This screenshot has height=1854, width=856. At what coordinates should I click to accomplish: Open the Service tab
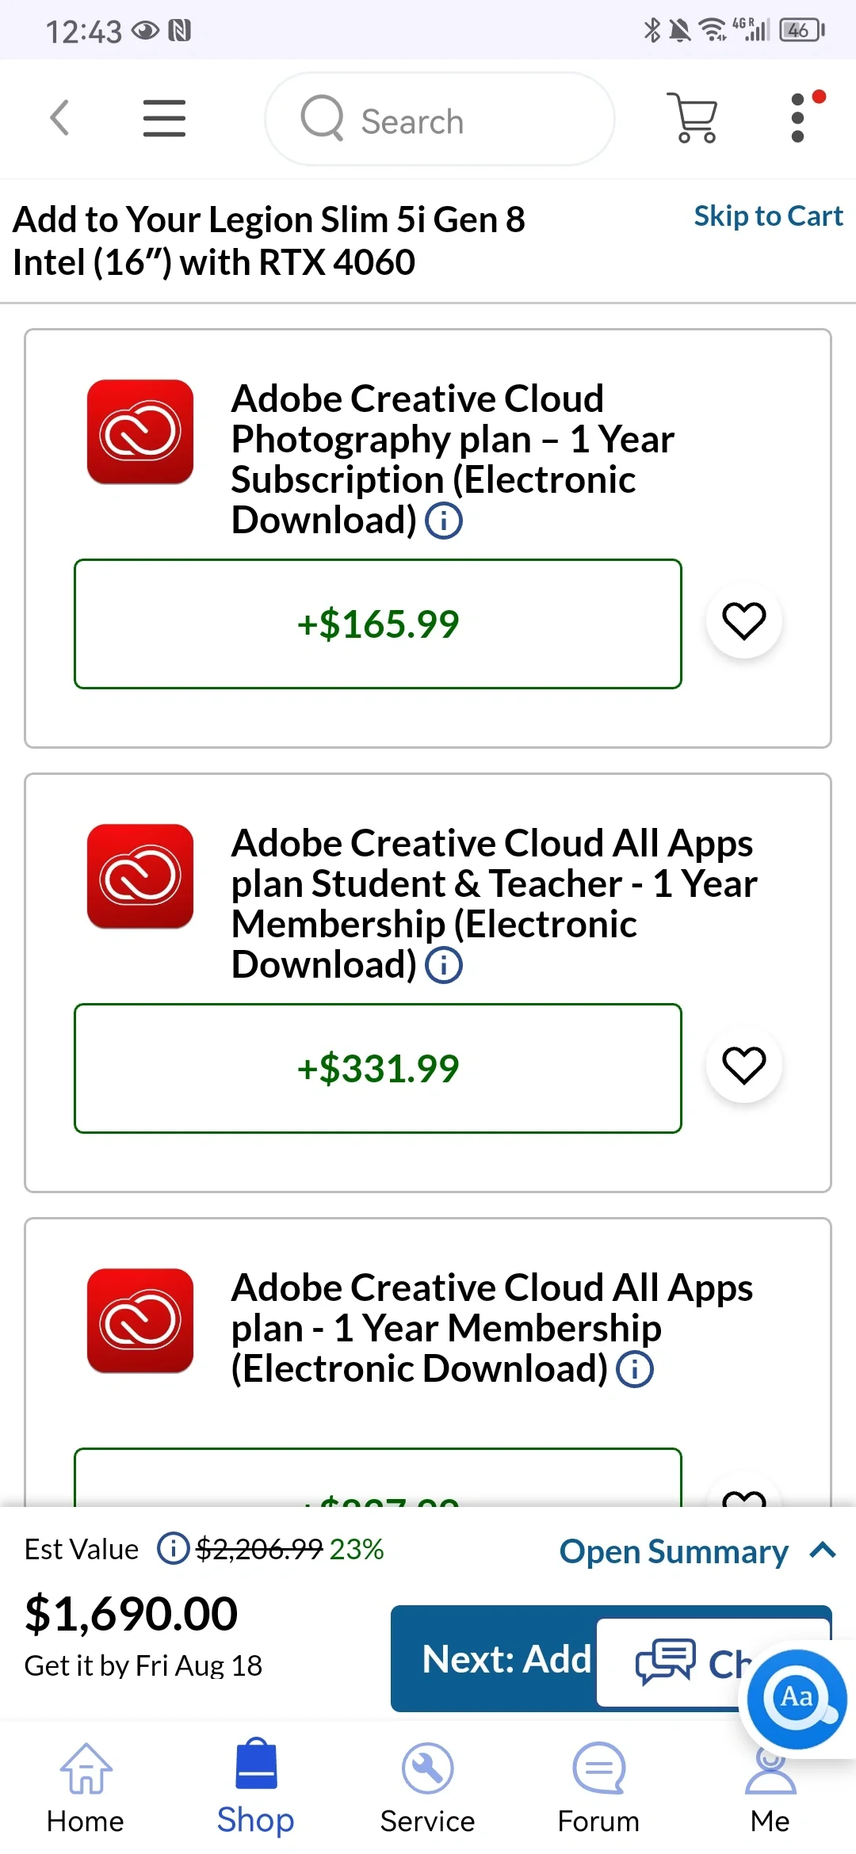tap(427, 1786)
